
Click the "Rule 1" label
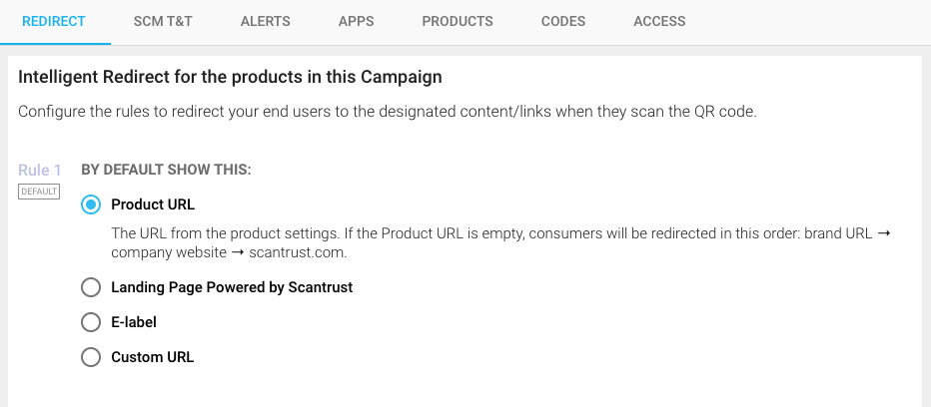40,171
